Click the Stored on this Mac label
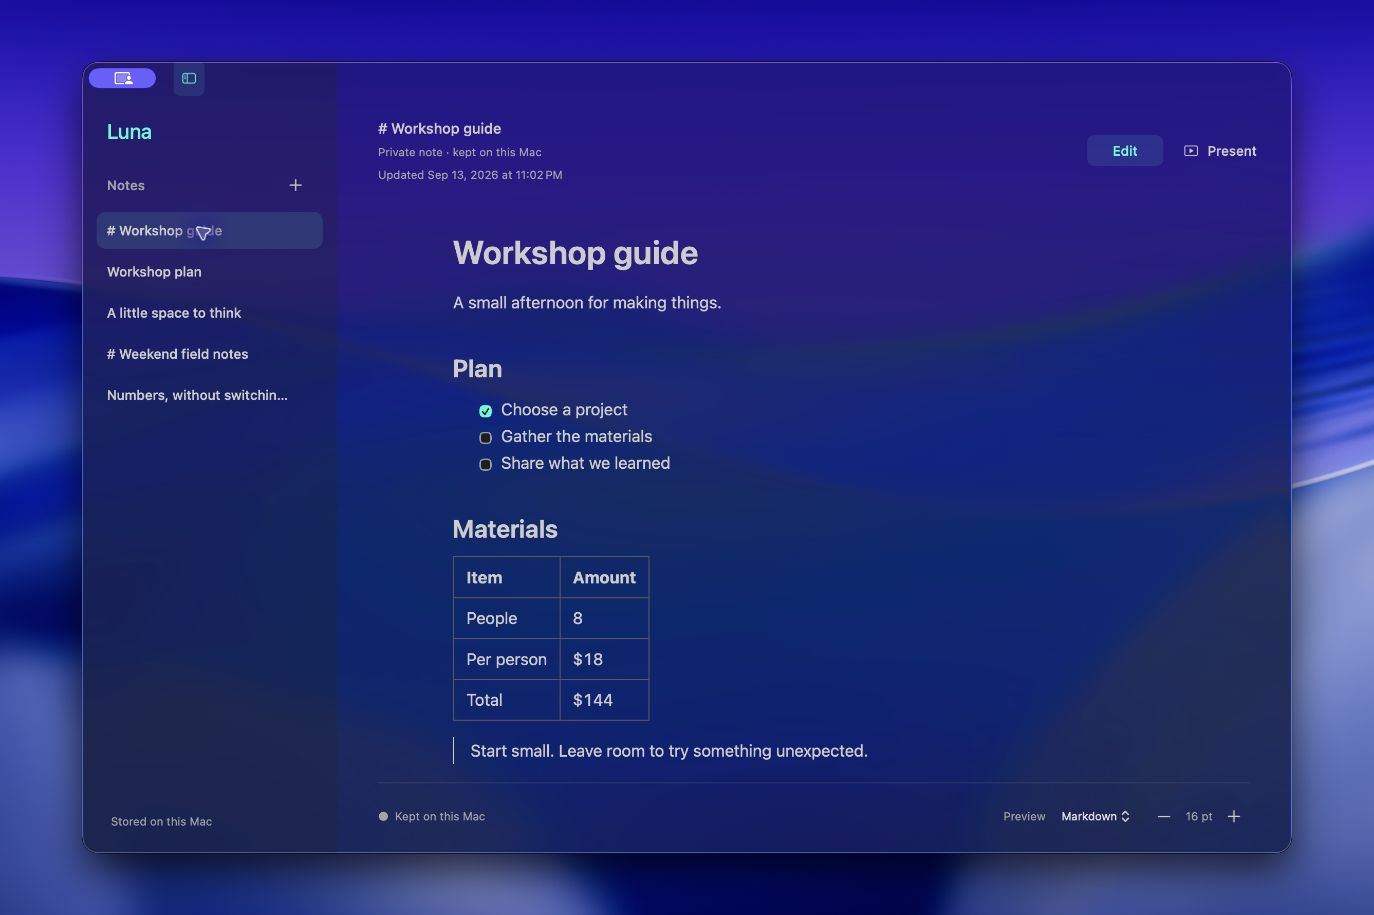Viewport: 1374px width, 915px height. (x=161, y=821)
